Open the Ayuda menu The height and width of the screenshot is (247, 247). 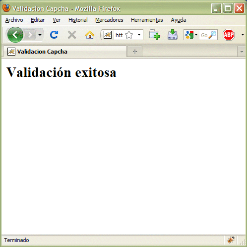coord(179,20)
